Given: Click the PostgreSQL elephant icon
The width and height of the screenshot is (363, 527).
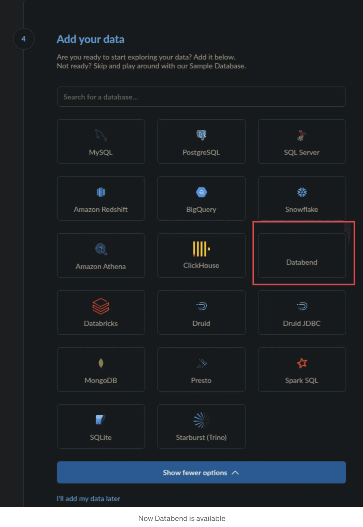Looking at the screenshot, I should click(201, 135).
